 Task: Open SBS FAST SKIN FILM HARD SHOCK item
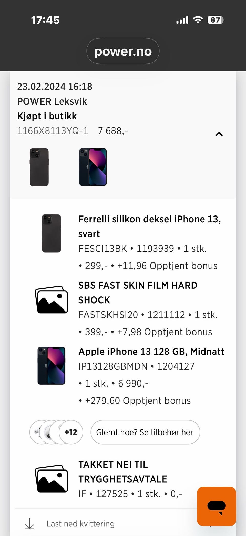pyautogui.click(x=138, y=293)
